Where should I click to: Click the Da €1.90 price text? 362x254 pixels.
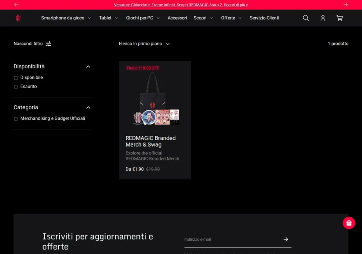tap(134, 169)
